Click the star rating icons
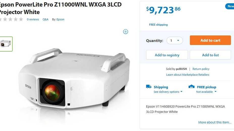This screenshot has height=131, width=234. [x=11, y=19]
